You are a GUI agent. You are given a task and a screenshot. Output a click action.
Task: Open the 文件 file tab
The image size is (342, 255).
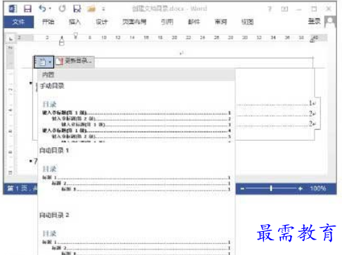click(x=18, y=22)
